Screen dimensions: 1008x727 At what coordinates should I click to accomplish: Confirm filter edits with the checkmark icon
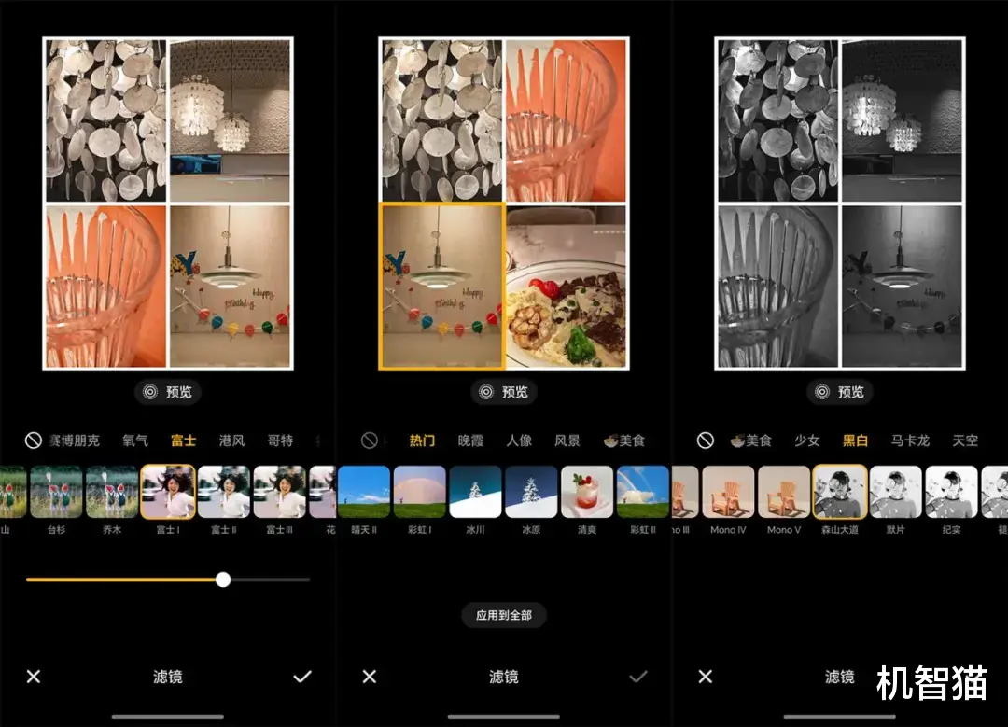(x=302, y=676)
